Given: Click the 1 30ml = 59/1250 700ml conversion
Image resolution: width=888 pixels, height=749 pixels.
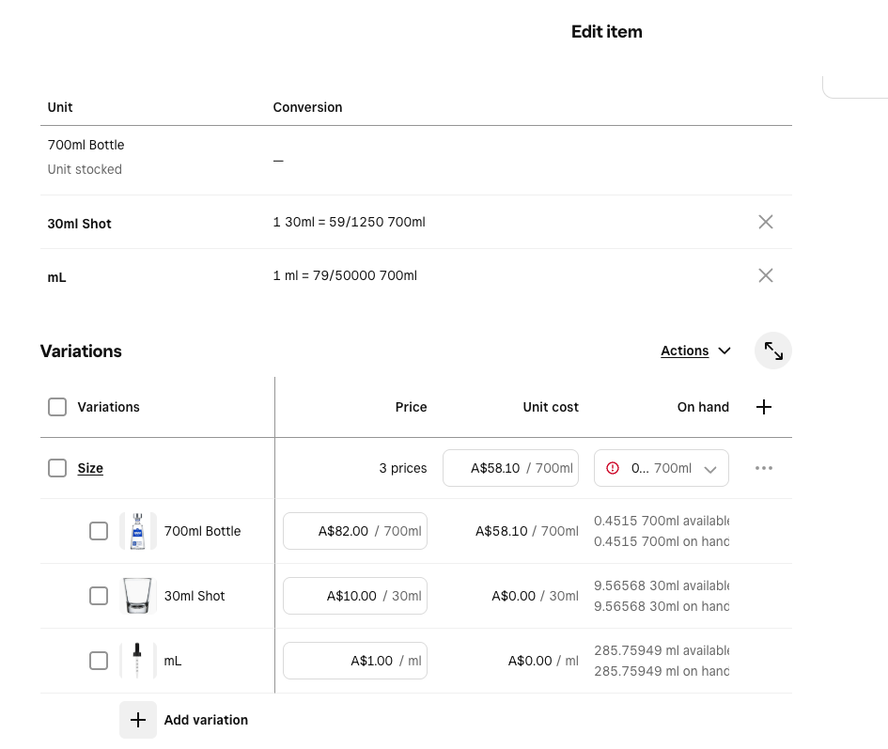Looking at the screenshot, I should (349, 222).
